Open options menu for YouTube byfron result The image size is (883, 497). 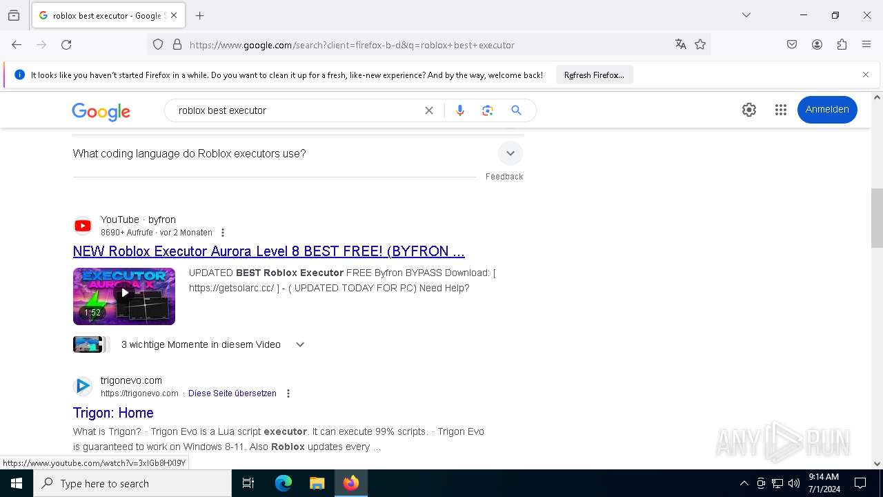[x=222, y=233]
